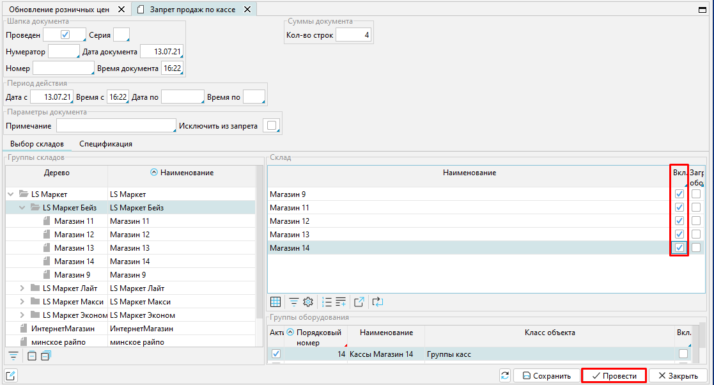714x385 pixels.
Task: Click into the Примечание input field
Action: point(116,126)
